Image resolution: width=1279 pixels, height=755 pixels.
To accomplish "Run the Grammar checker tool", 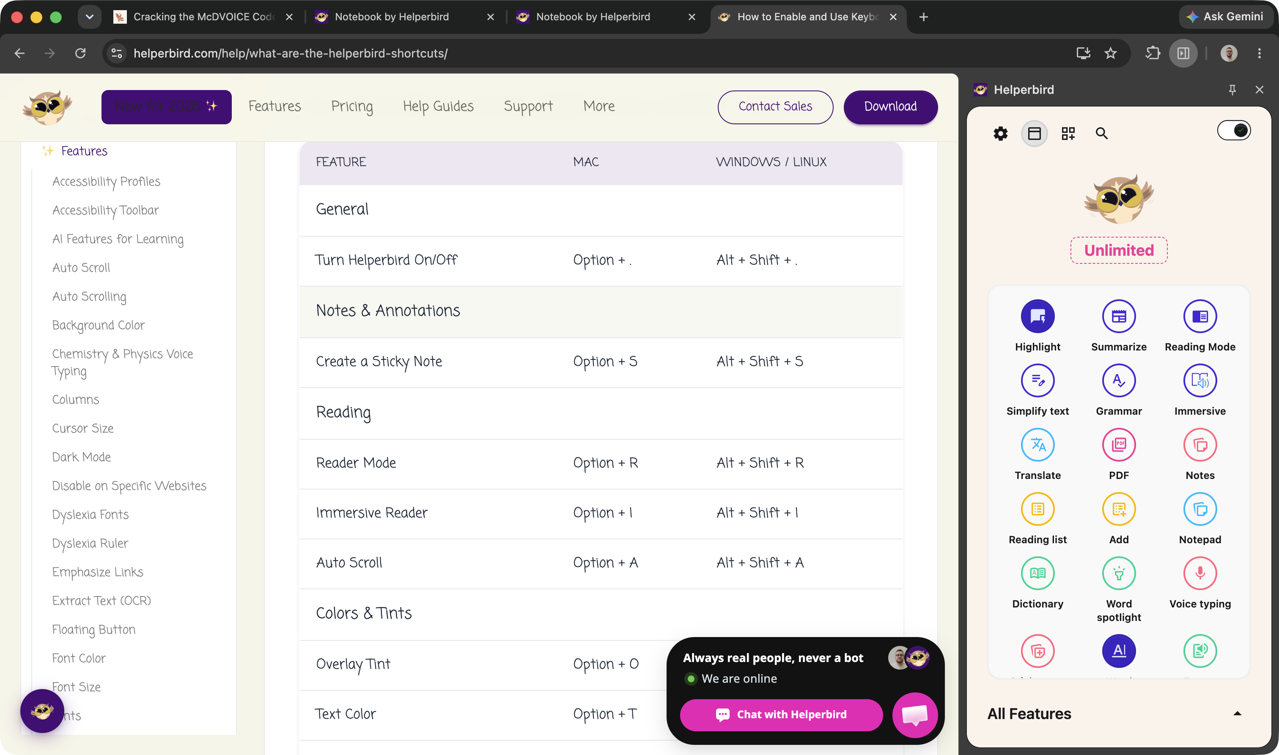I will 1119,380.
